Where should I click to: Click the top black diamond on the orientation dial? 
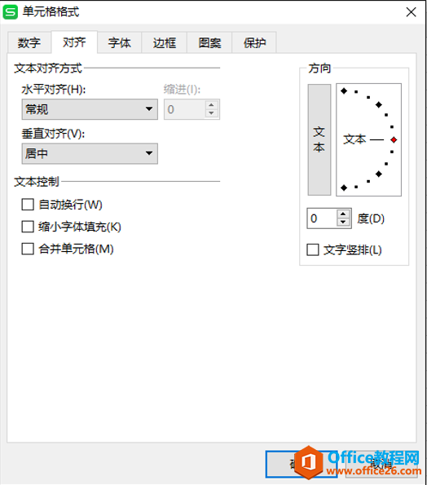click(x=344, y=91)
